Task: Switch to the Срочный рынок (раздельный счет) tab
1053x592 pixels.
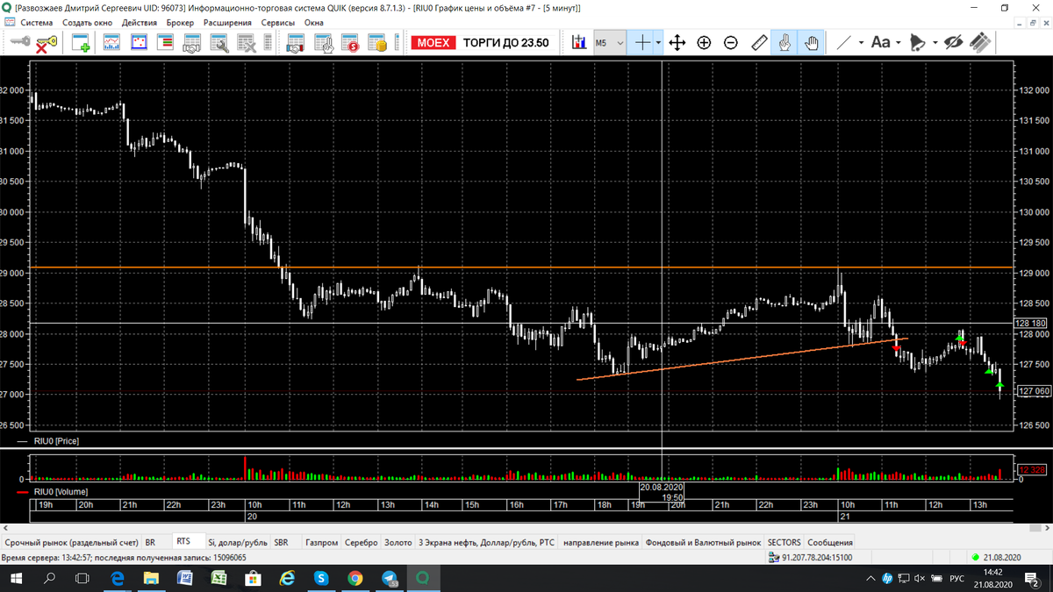Action: [x=71, y=543]
